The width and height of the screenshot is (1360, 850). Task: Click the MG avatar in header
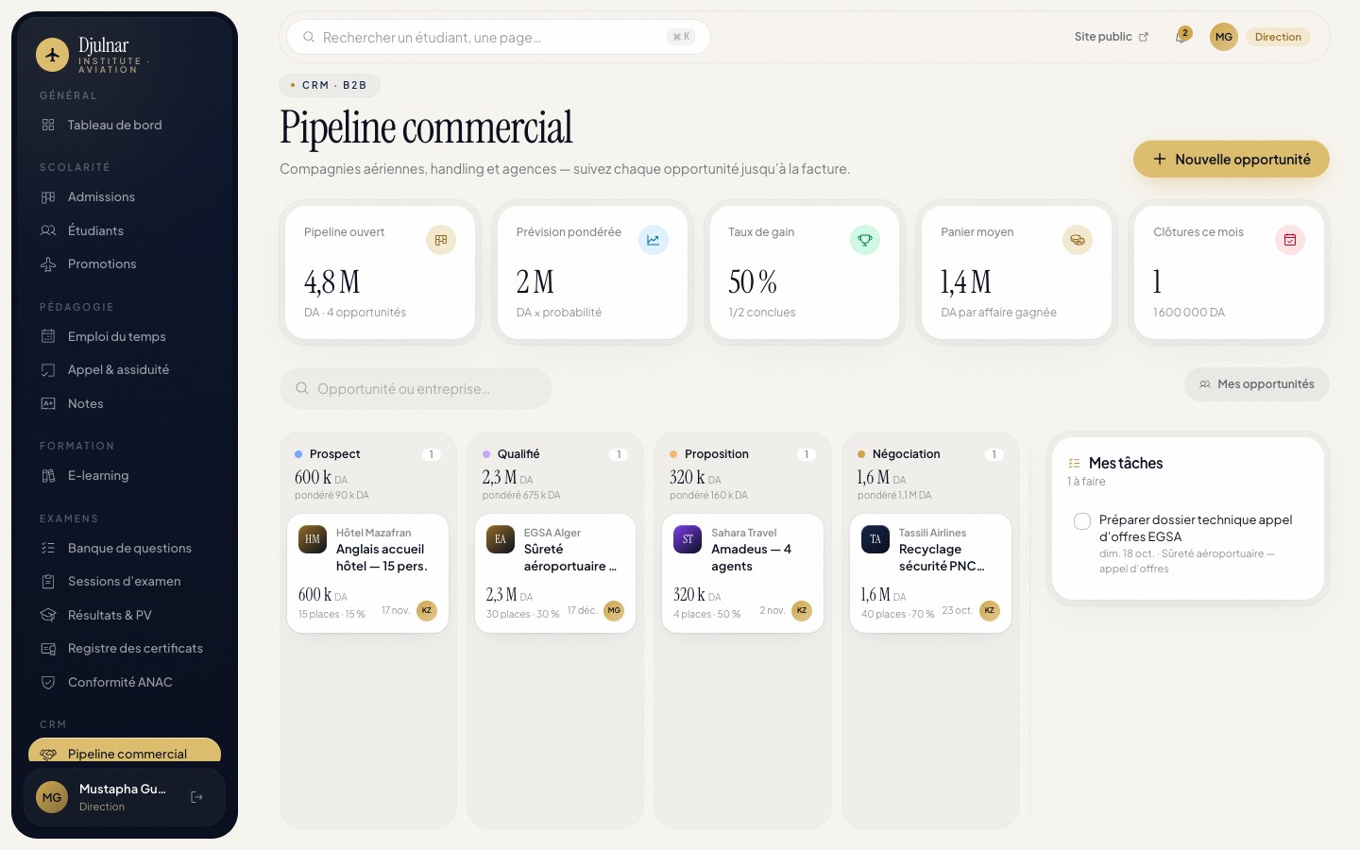point(1224,37)
